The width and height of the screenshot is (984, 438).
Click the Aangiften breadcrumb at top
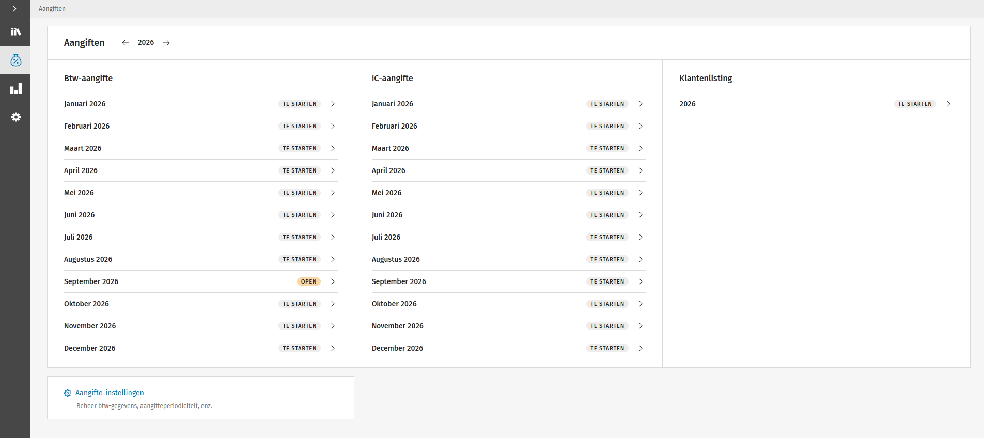pyautogui.click(x=52, y=9)
